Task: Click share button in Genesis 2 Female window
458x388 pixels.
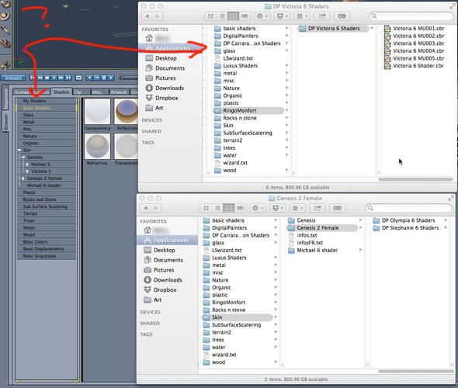Action: click(x=317, y=208)
